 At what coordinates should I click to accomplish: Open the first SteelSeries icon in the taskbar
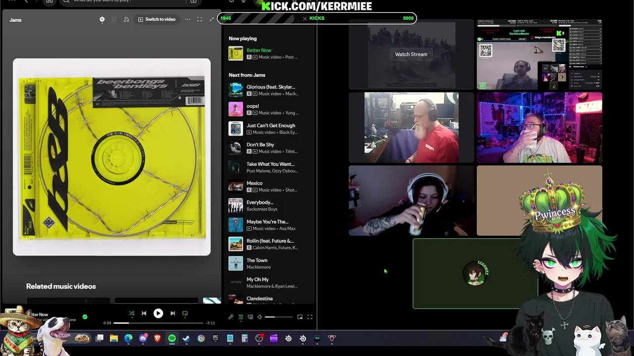(288, 338)
